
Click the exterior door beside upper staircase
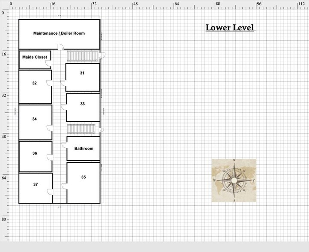click(103, 56)
